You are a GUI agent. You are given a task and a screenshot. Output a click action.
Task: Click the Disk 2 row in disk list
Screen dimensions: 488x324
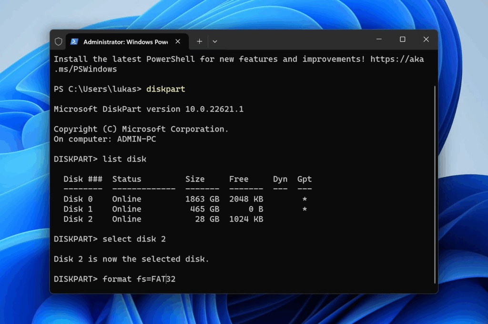tap(163, 219)
